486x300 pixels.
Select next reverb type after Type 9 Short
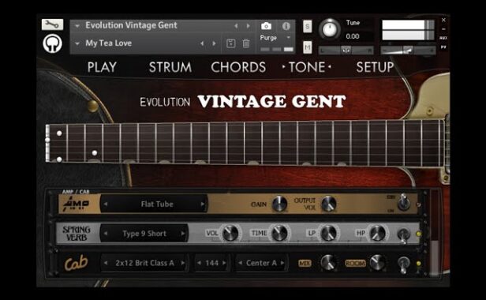click(183, 234)
